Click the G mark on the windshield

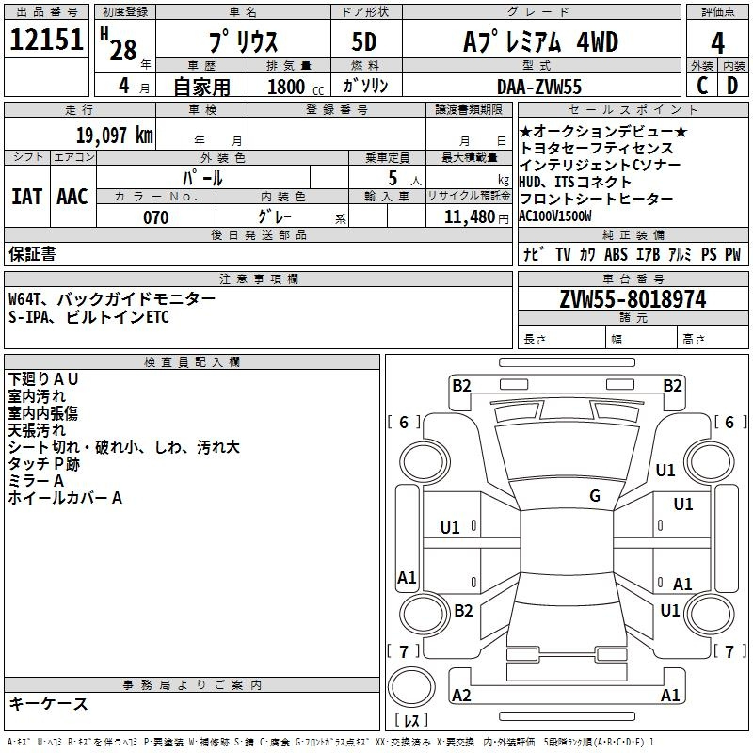click(x=595, y=496)
